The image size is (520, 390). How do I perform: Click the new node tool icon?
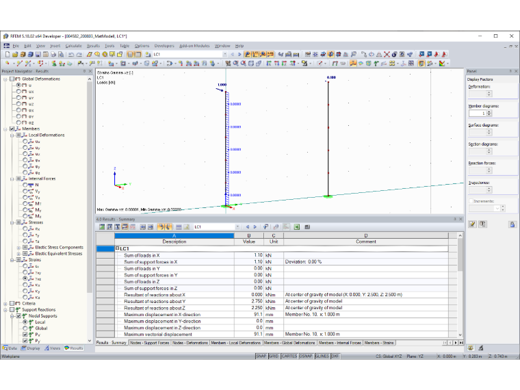coord(7,63)
